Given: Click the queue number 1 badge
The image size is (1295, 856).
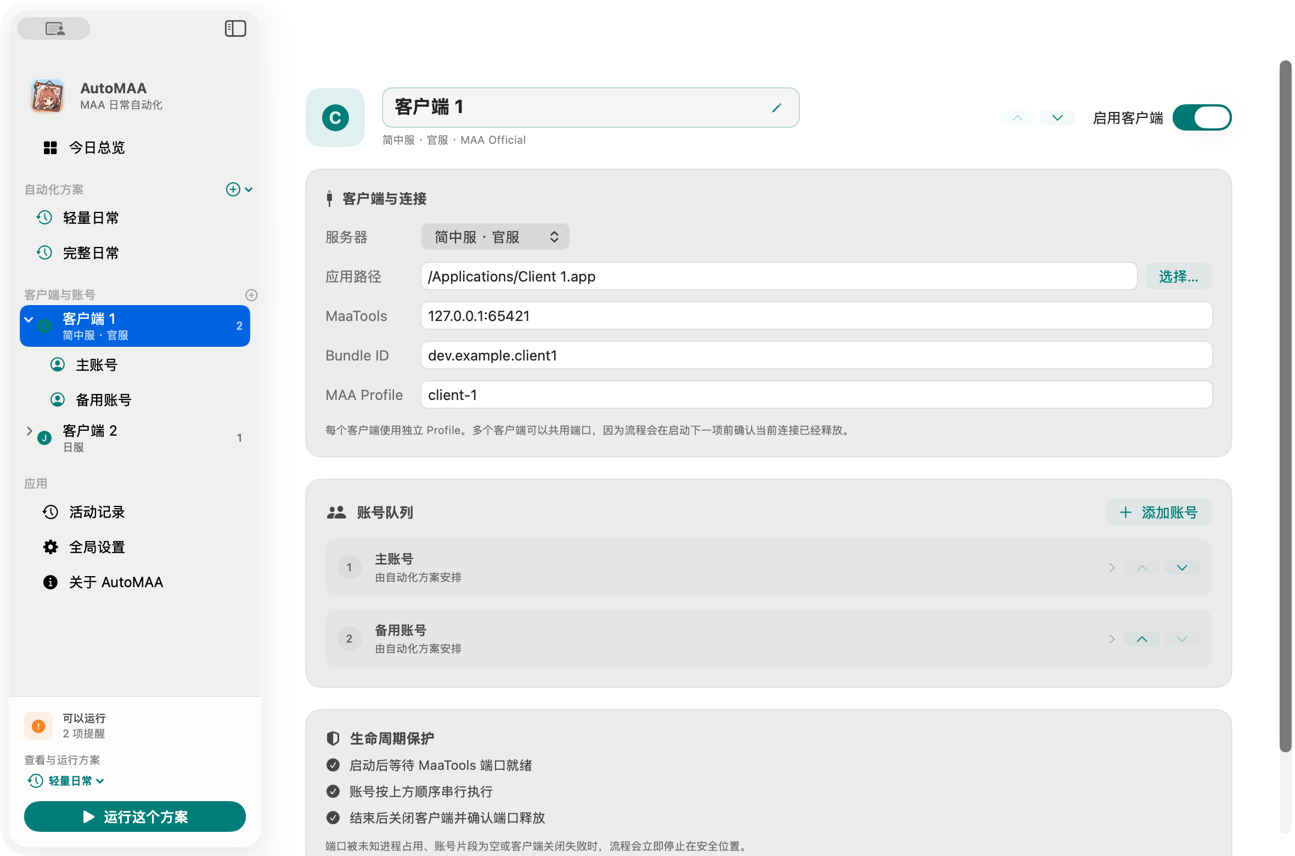Looking at the screenshot, I should pyautogui.click(x=349, y=567).
